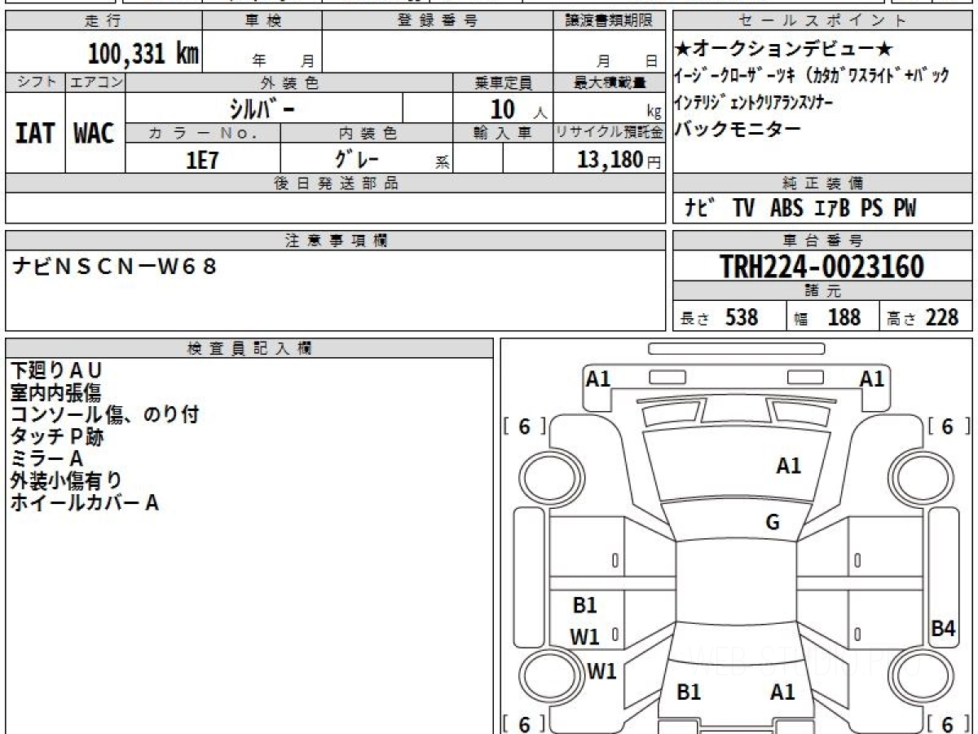Select the 乗車定員 header
This screenshot has width=978, height=734.
click(x=503, y=82)
